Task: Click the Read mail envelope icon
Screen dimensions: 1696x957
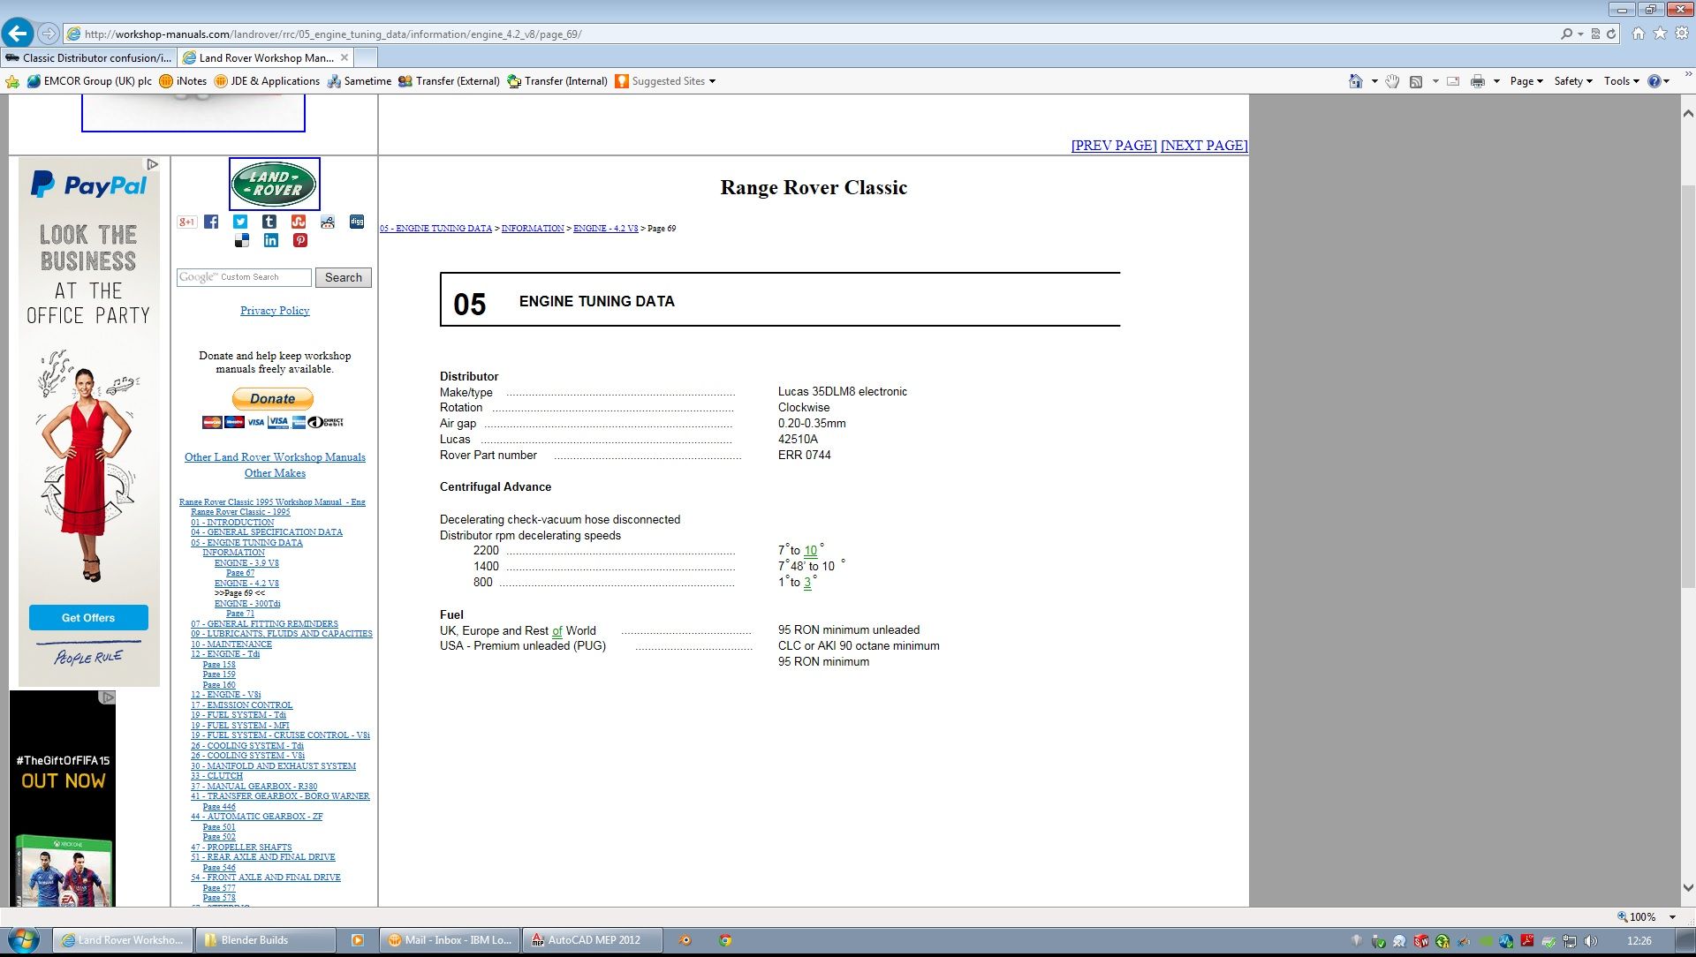Action: (x=1453, y=81)
